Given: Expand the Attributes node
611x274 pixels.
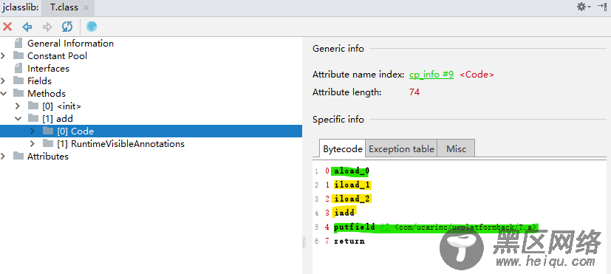Looking at the screenshot, I should coord(3,157).
